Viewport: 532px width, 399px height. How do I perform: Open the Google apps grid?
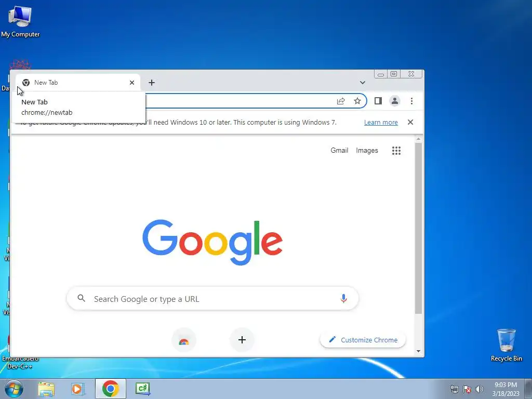pos(396,151)
